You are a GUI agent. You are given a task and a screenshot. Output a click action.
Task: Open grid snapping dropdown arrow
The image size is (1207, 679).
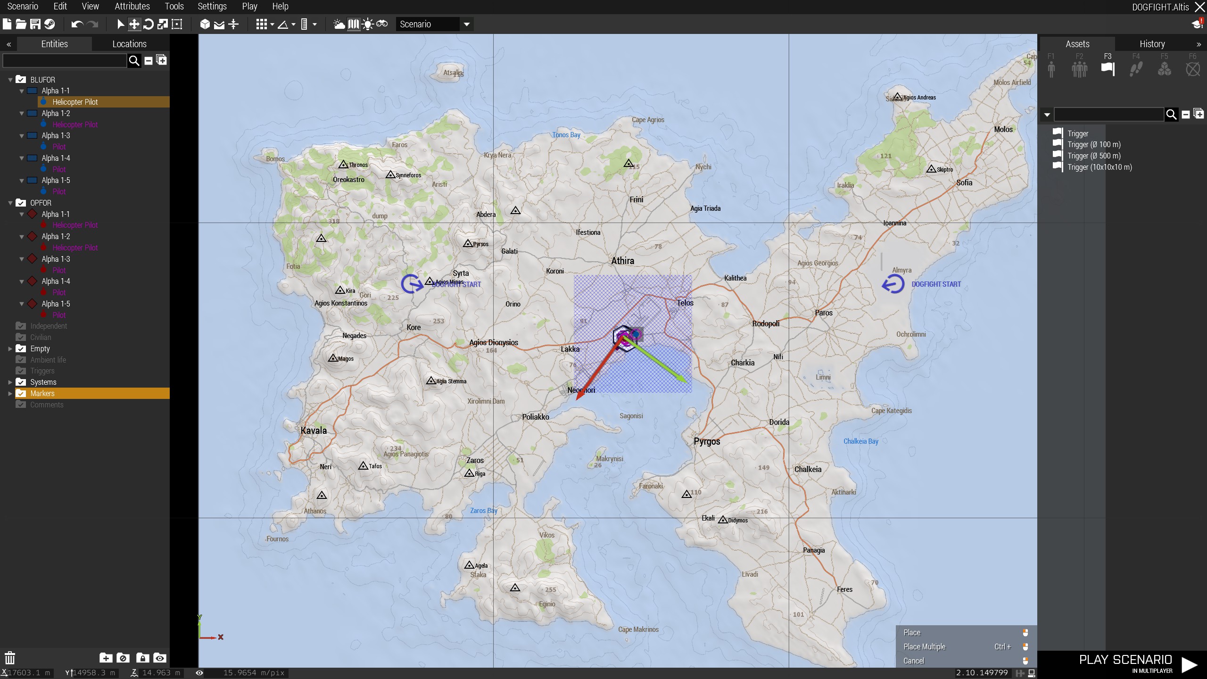[x=272, y=24]
